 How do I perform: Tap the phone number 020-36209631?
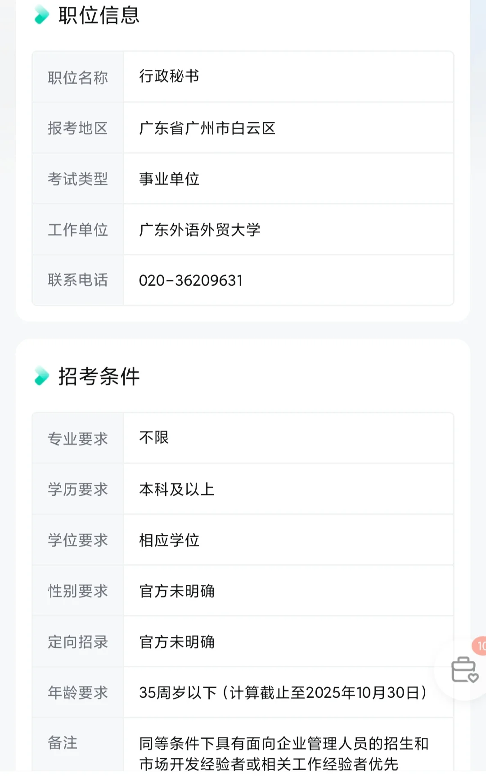pyautogui.click(x=191, y=280)
